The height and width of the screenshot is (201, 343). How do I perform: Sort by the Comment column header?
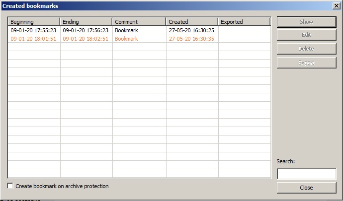(x=139, y=22)
